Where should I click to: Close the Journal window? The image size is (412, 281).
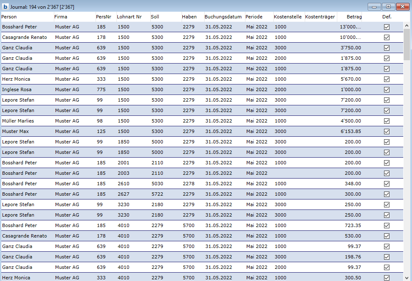coord(402,7)
